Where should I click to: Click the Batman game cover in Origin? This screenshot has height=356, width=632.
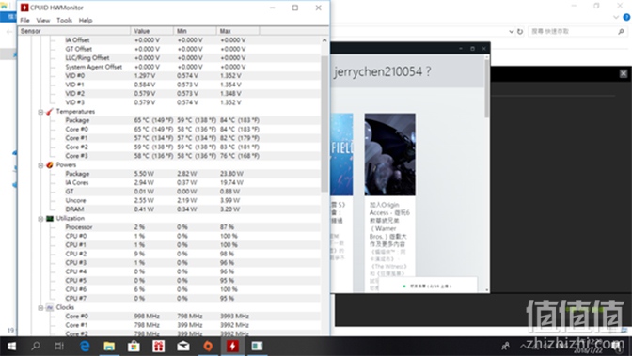pyautogui.click(x=389, y=155)
